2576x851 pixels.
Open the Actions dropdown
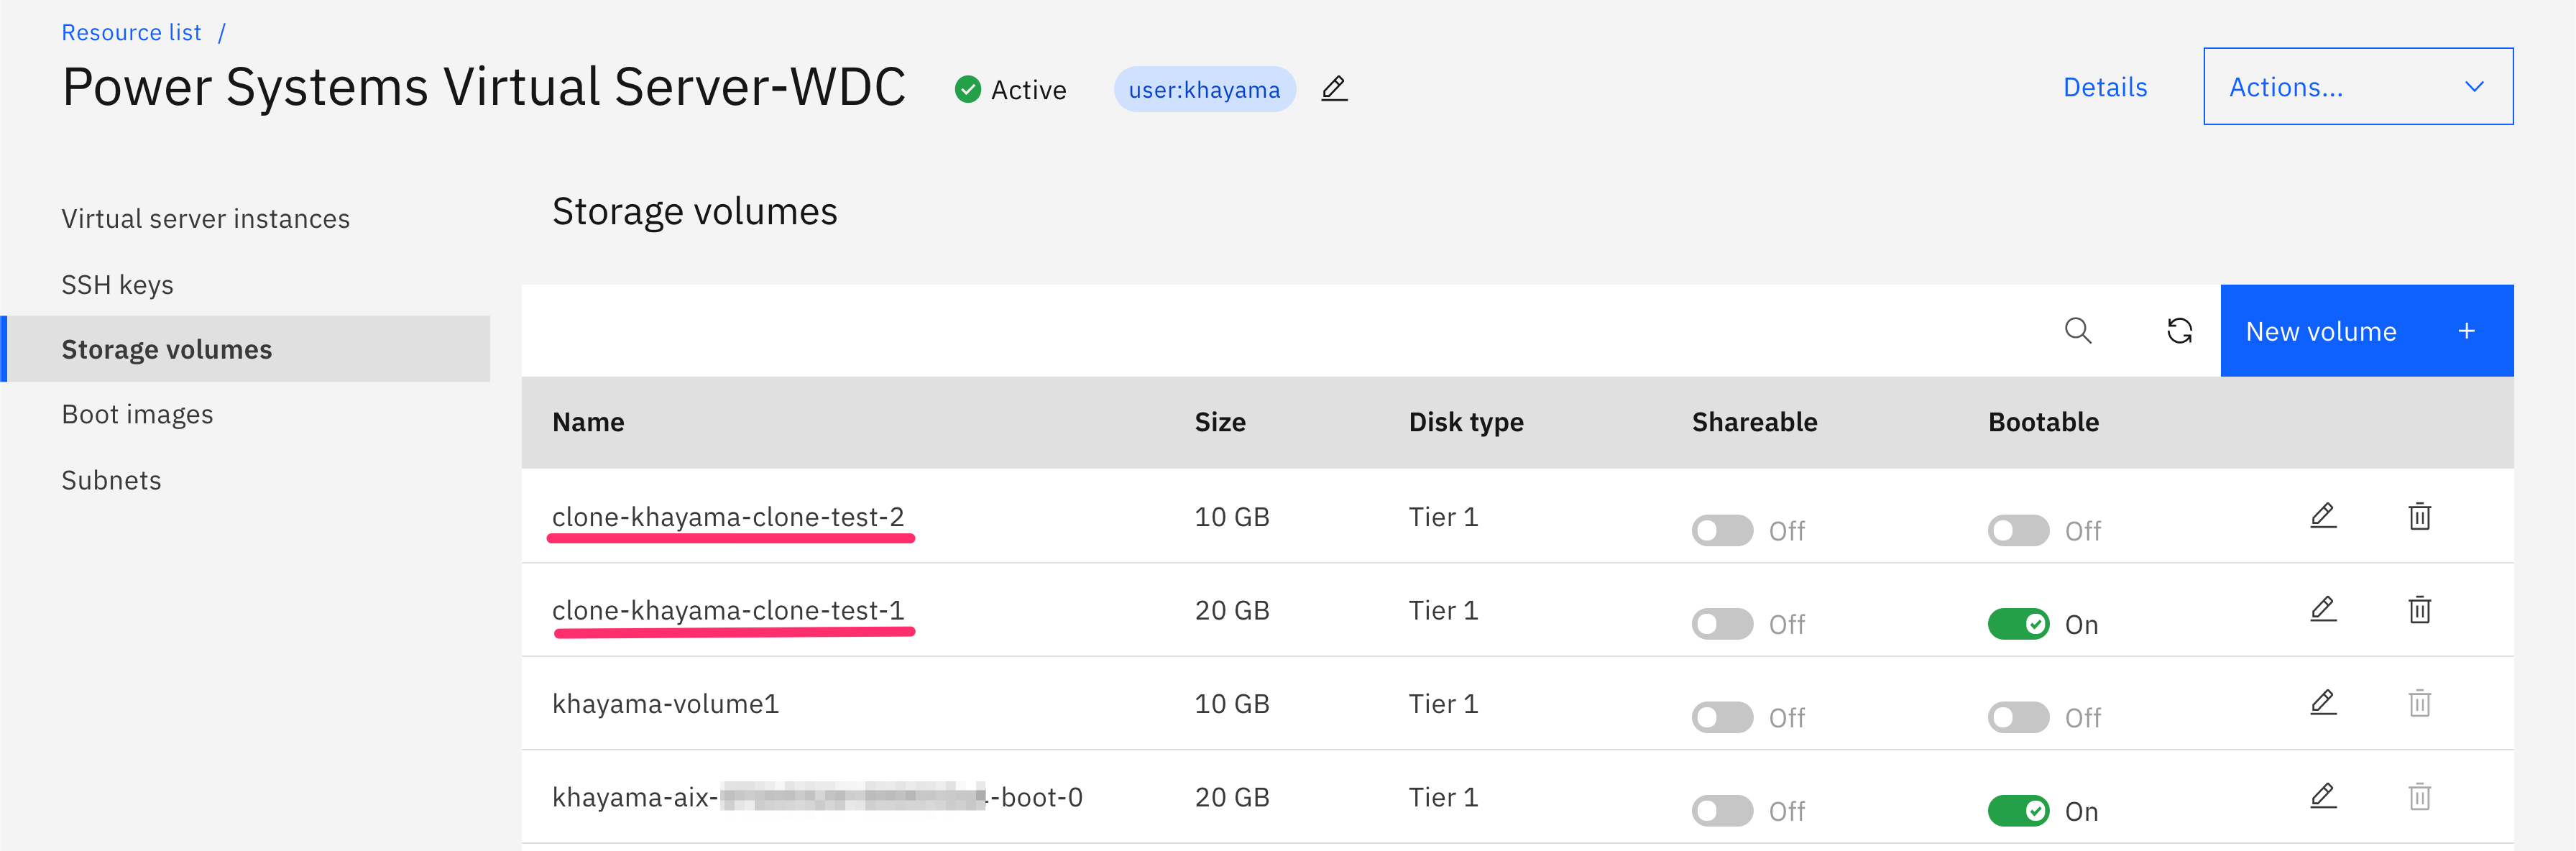(2357, 87)
